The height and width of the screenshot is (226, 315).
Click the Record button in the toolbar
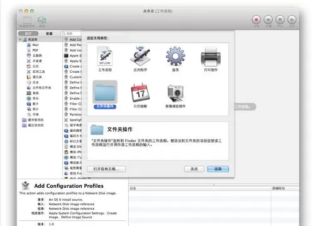(256, 19)
